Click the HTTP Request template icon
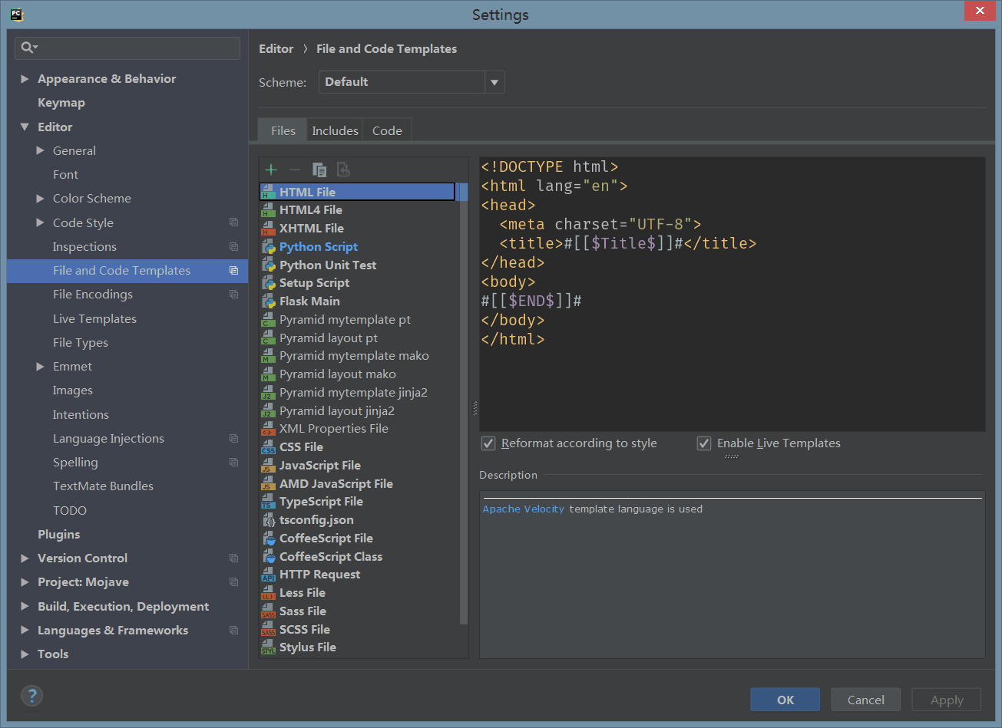 click(268, 575)
